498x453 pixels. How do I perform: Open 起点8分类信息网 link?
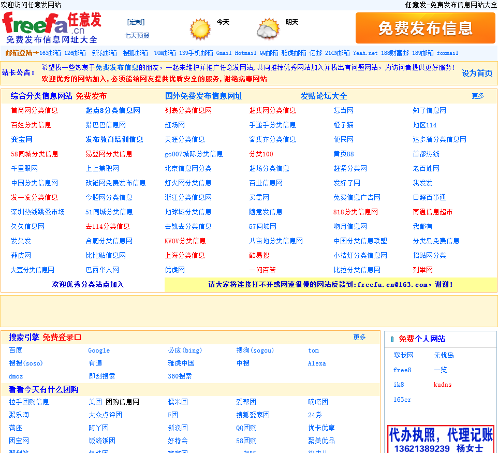tap(113, 111)
